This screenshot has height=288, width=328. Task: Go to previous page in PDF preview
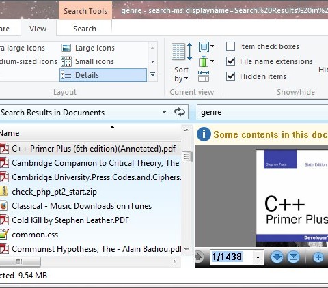tap(199, 257)
